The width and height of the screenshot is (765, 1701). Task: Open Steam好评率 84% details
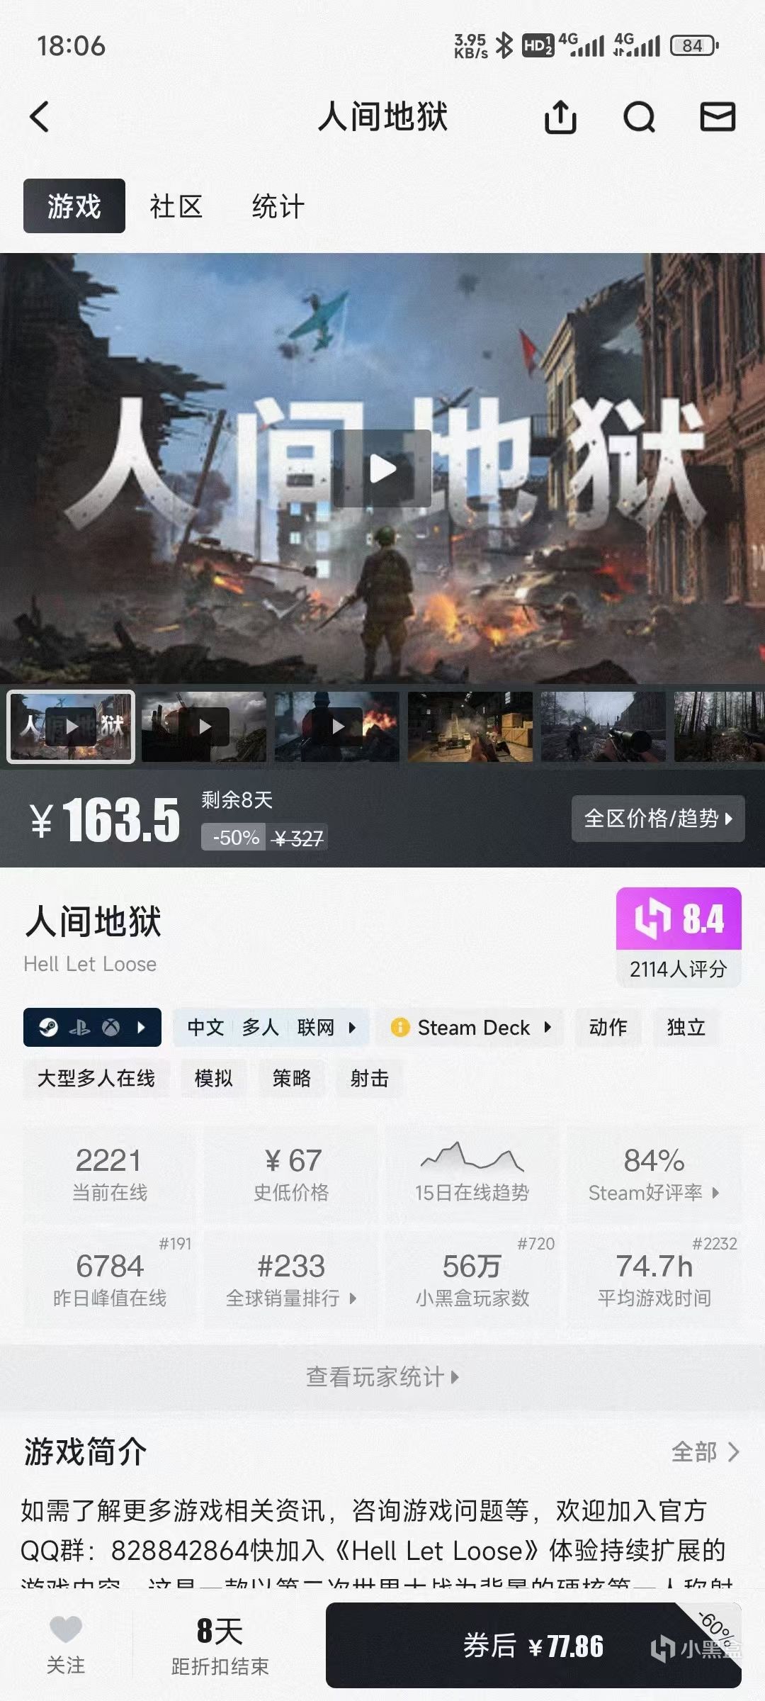coord(654,1171)
